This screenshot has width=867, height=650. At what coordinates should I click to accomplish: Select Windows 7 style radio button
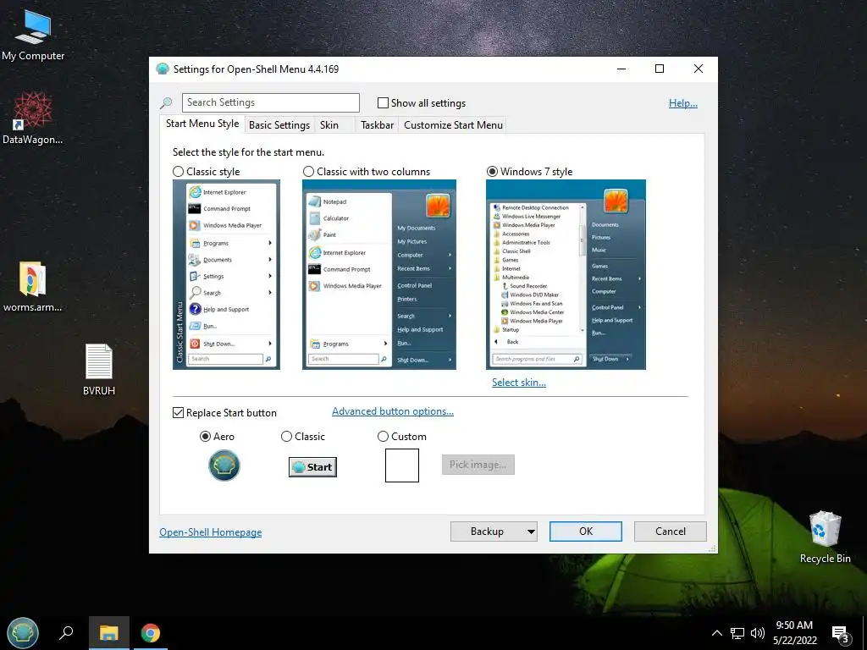492,172
